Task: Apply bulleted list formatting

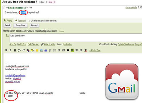Action: [55, 50]
